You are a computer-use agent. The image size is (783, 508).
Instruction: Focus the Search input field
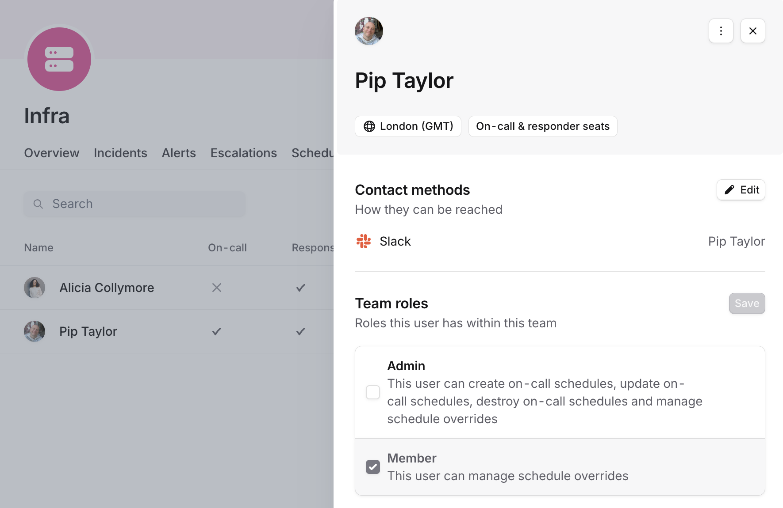pyautogui.click(x=142, y=204)
